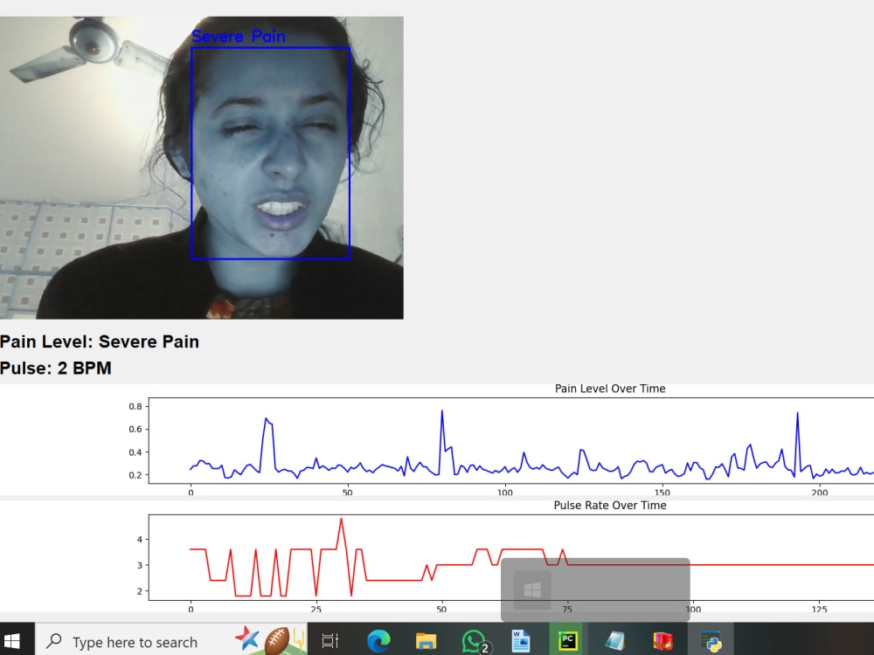Open PyCharm from the taskbar
The image size is (874, 655).
pos(568,641)
